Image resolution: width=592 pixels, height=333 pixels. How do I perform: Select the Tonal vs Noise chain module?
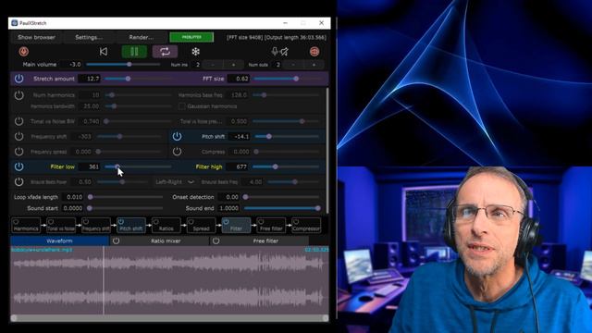pyautogui.click(x=61, y=225)
